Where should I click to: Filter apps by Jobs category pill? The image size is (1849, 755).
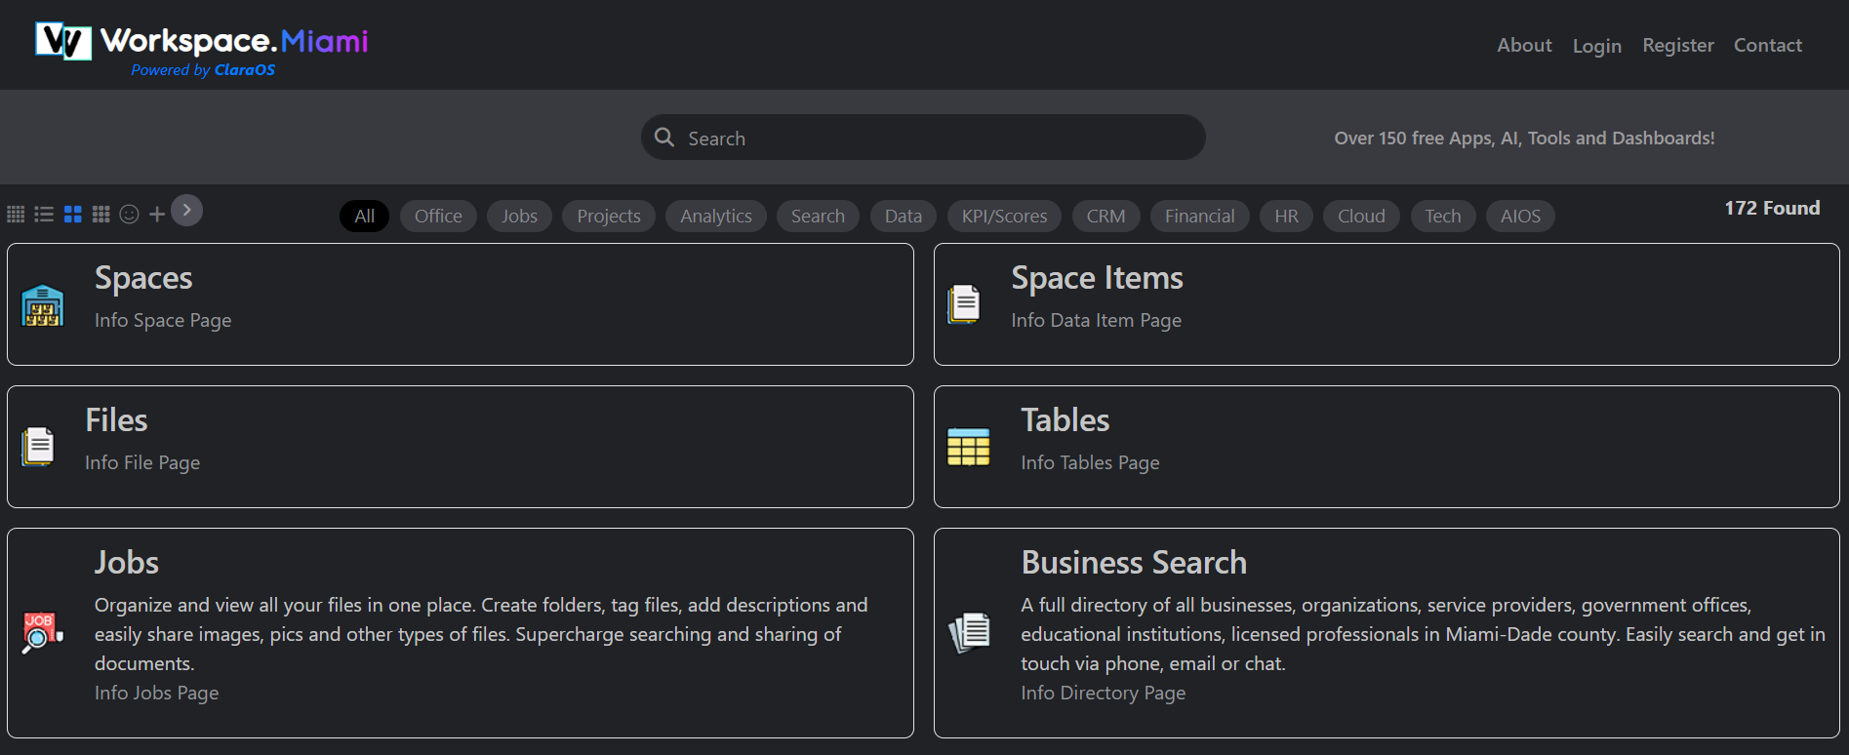coord(519,217)
